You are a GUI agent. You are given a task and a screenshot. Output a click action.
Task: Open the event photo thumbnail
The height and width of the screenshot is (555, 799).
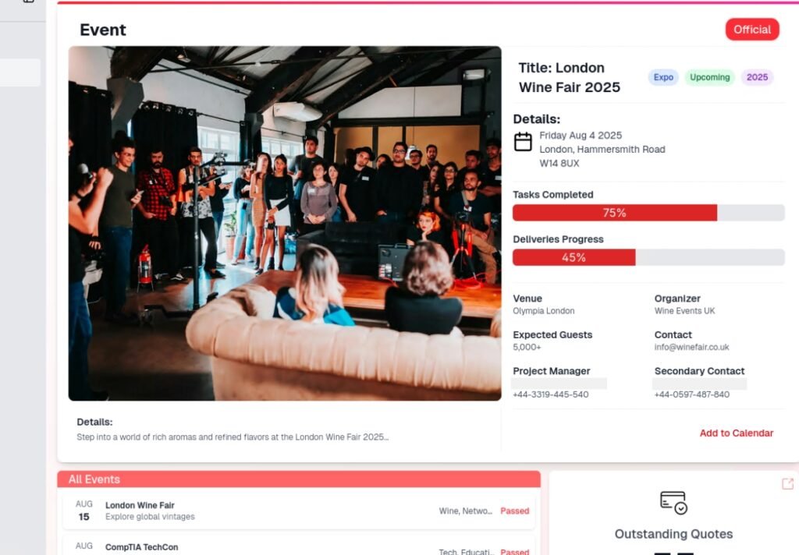[x=285, y=224]
